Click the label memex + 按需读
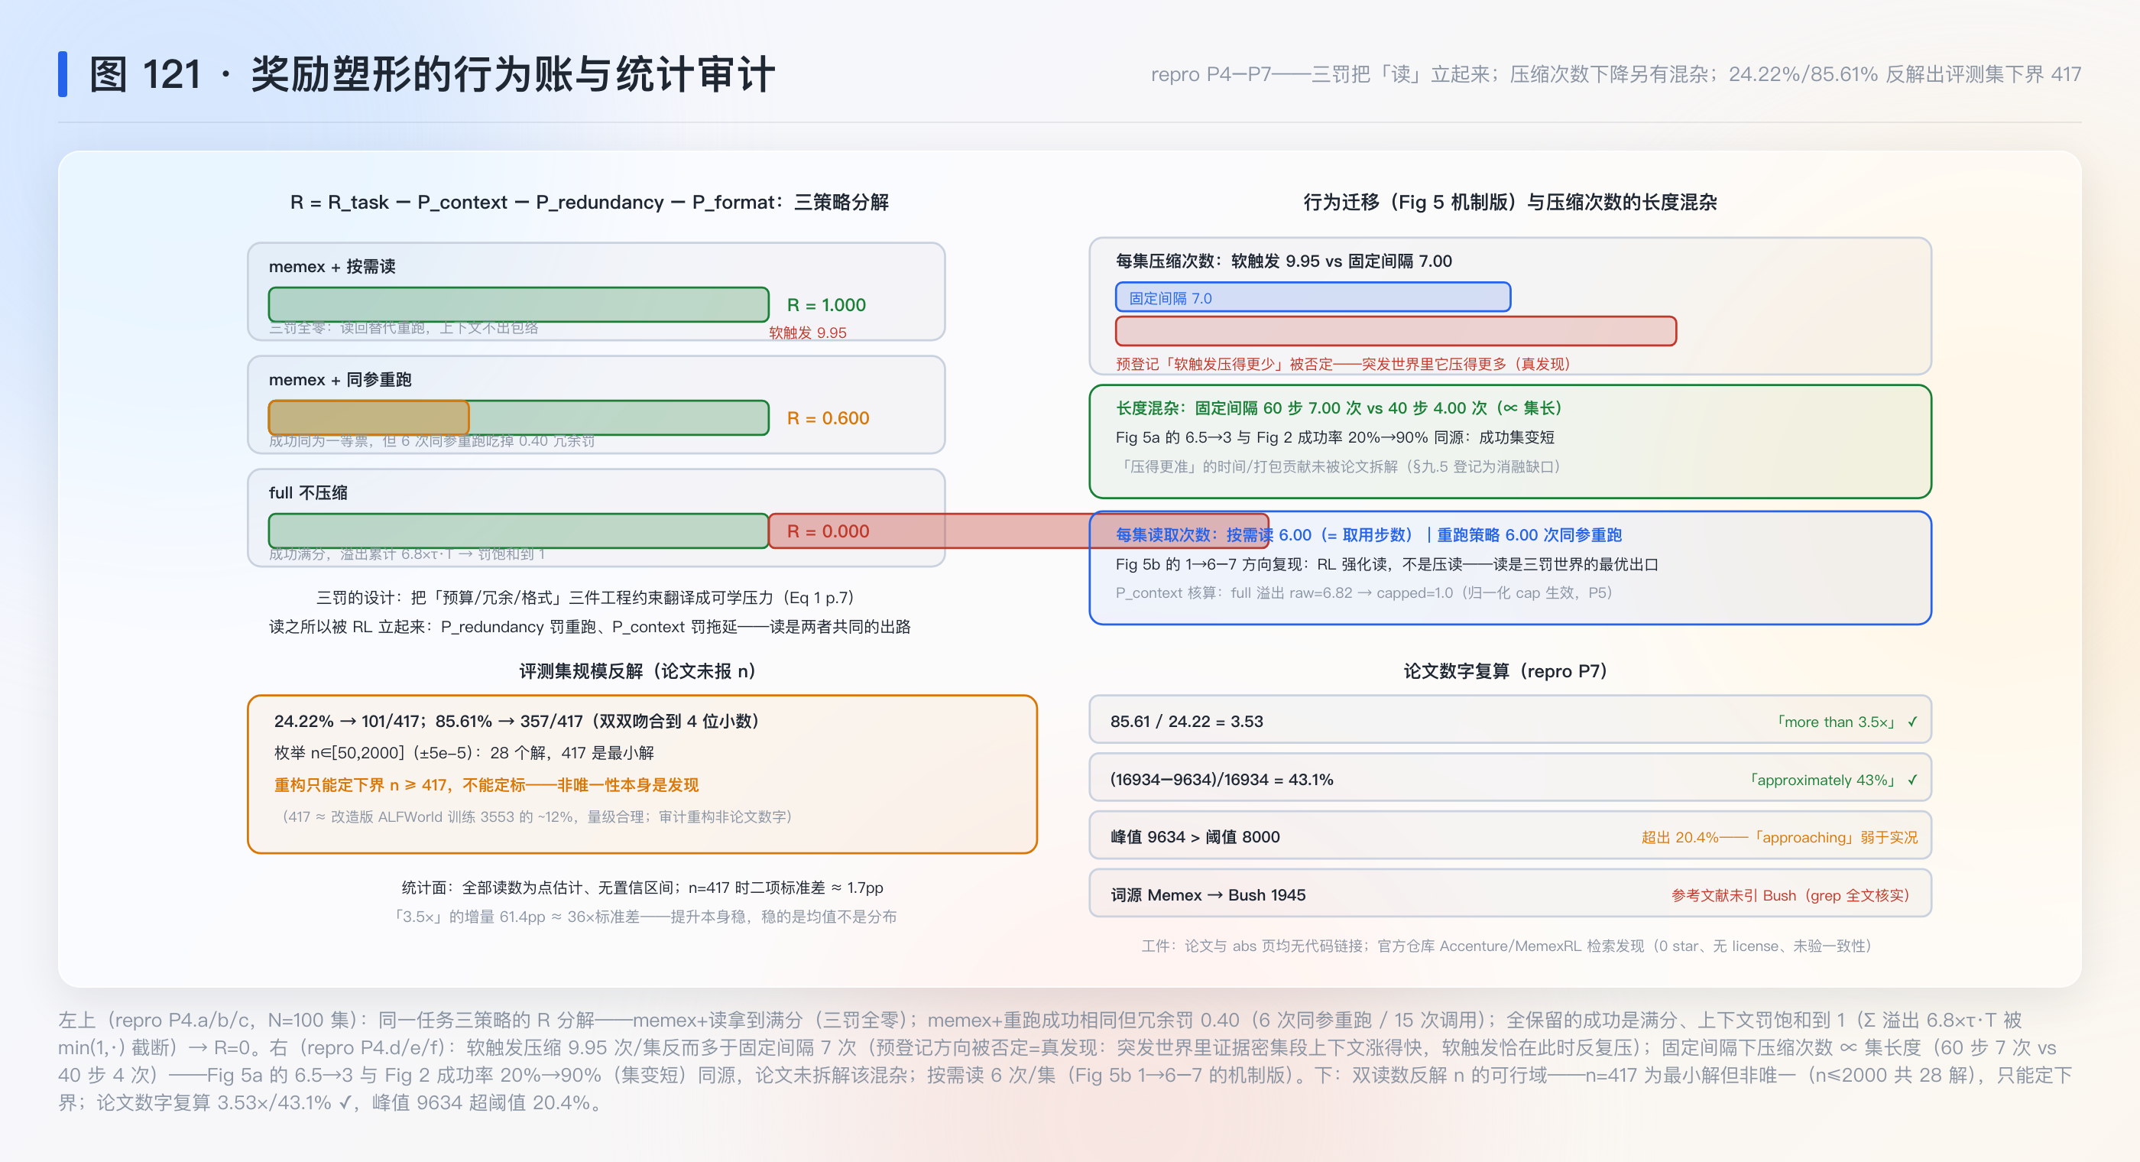The width and height of the screenshot is (2140, 1162). pos(332,267)
